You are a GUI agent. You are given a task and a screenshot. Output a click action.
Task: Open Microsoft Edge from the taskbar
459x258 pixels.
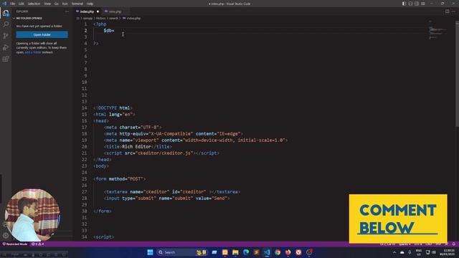click(x=246, y=252)
